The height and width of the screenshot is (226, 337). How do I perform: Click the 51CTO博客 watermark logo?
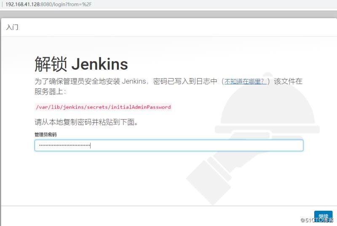point(316,220)
